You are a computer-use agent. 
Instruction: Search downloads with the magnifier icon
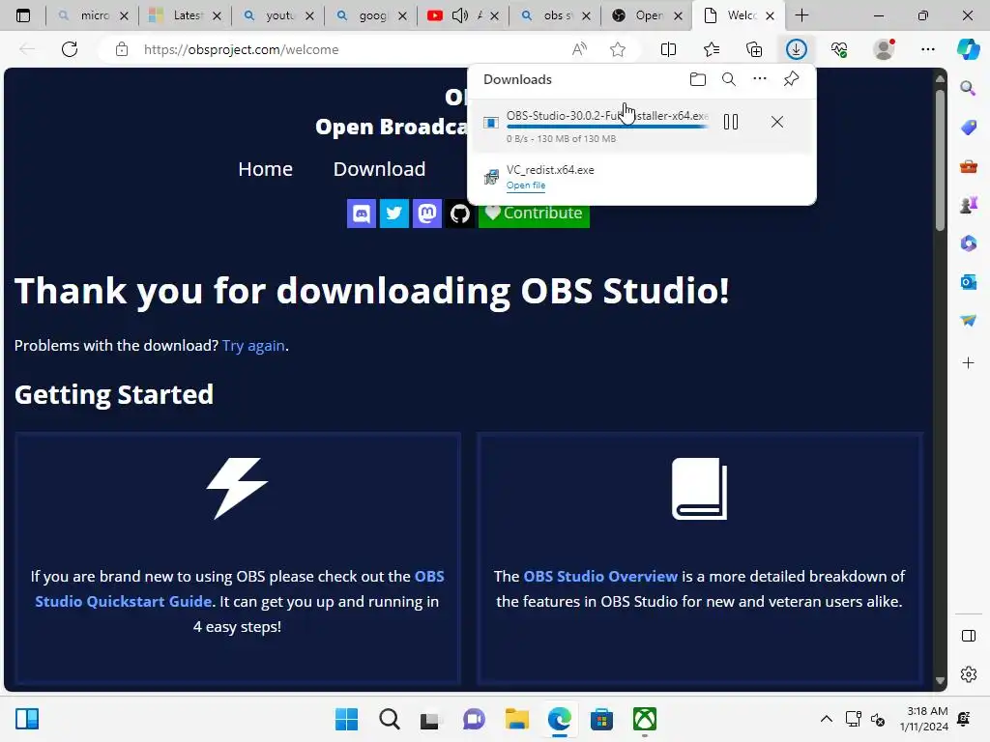(729, 79)
